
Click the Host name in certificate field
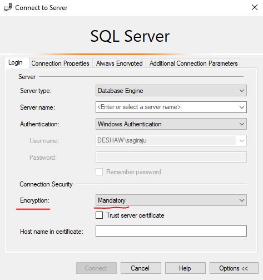pyautogui.click(x=171, y=231)
